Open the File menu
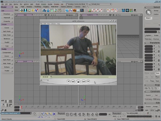Viewport: 161px width, 121px height. [3, 4]
